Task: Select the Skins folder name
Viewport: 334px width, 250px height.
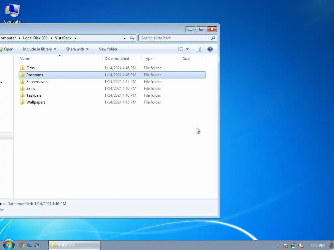Action: [31, 89]
